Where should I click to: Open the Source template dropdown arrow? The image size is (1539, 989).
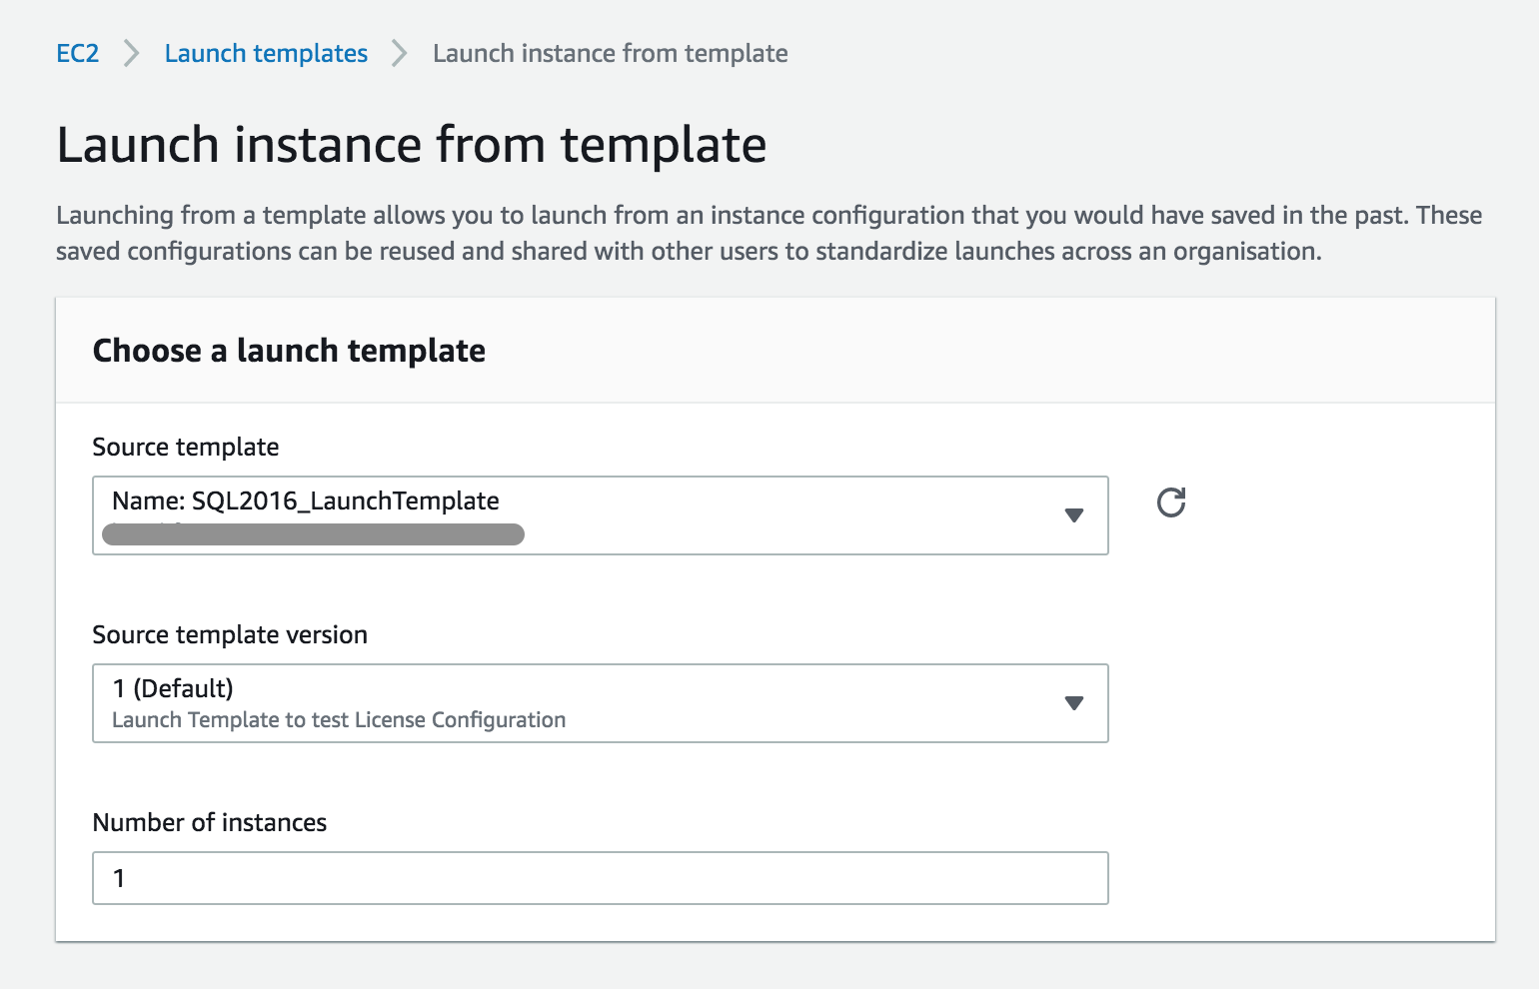pos(1073,515)
